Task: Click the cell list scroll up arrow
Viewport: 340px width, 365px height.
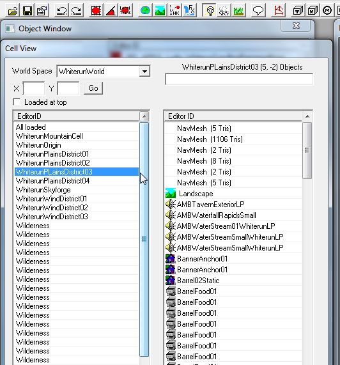Action: (x=144, y=116)
